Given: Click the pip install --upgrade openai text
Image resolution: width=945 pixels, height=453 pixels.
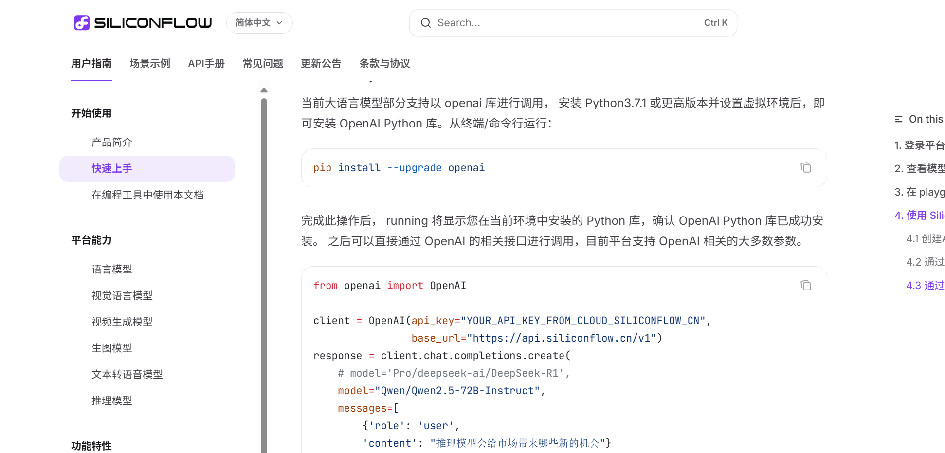Looking at the screenshot, I should pyautogui.click(x=399, y=168).
